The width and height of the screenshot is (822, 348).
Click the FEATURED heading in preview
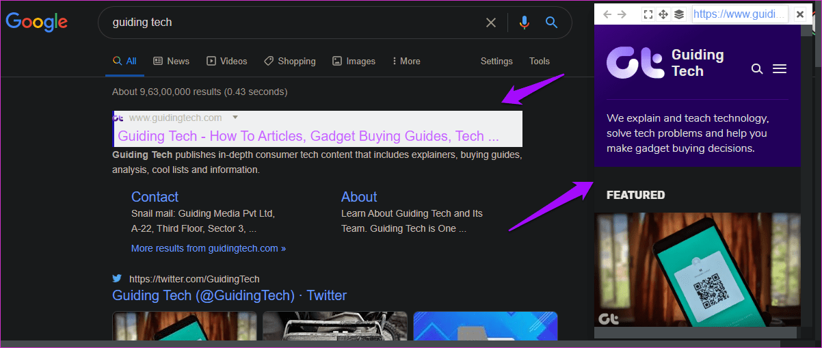coord(635,195)
